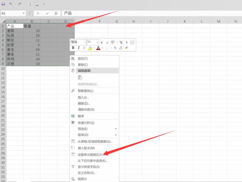Image resolution: width=242 pixels, height=182 pixels.
Task: Click cell with value 54
Action: (32, 50)
